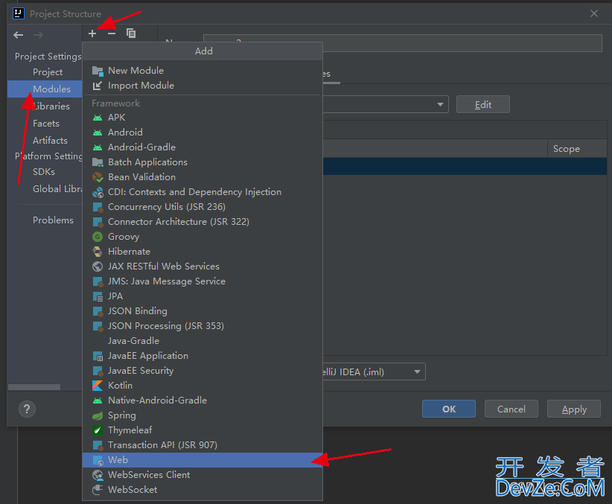Go back with the left arrow
This screenshot has width=612, height=504.
point(19,35)
